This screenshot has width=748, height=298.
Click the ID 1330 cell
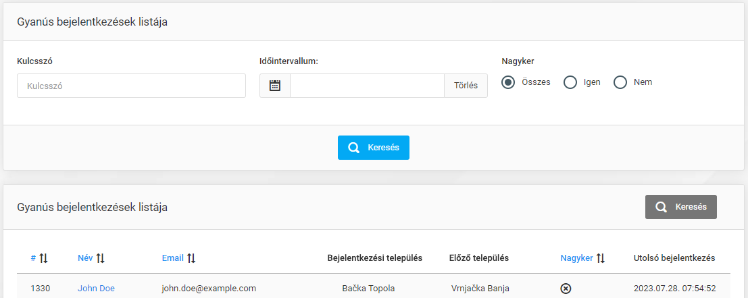pos(40,288)
